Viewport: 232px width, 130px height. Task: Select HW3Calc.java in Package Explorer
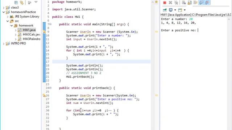click(32, 35)
